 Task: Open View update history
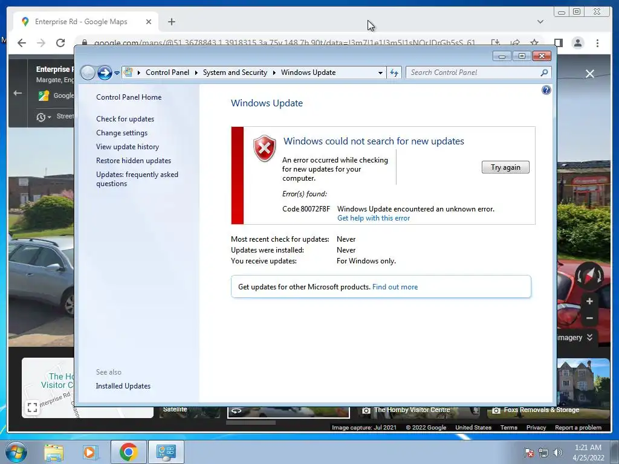(x=128, y=147)
